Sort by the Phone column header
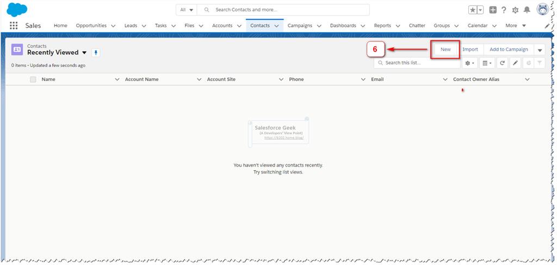The image size is (557, 265). tap(296, 79)
